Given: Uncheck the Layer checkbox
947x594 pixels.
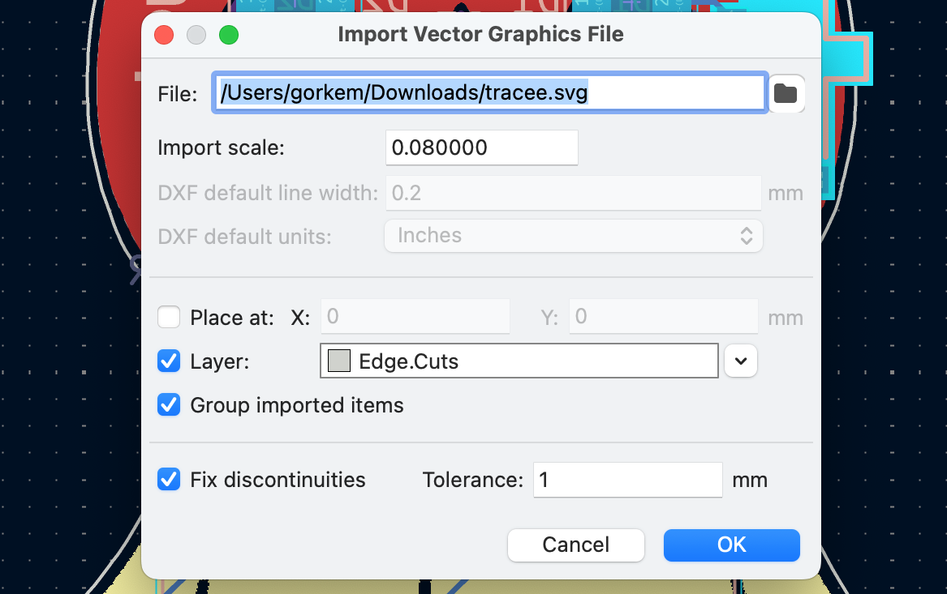Looking at the screenshot, I should click(169, 361).
